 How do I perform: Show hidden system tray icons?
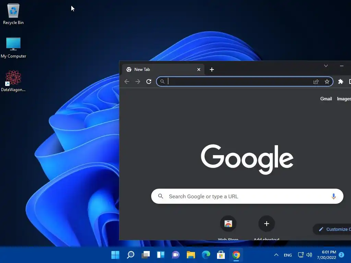click(x=276, y=255)
